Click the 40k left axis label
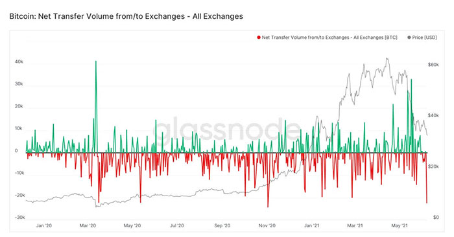 coord(19,62)
